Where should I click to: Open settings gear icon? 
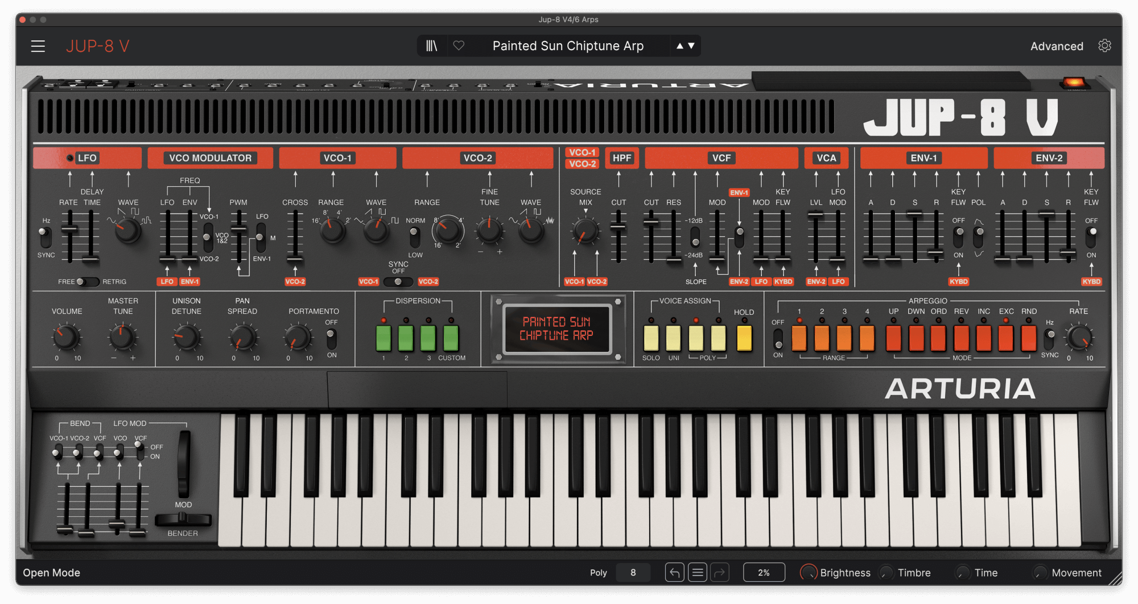[x=1104, y=46]
